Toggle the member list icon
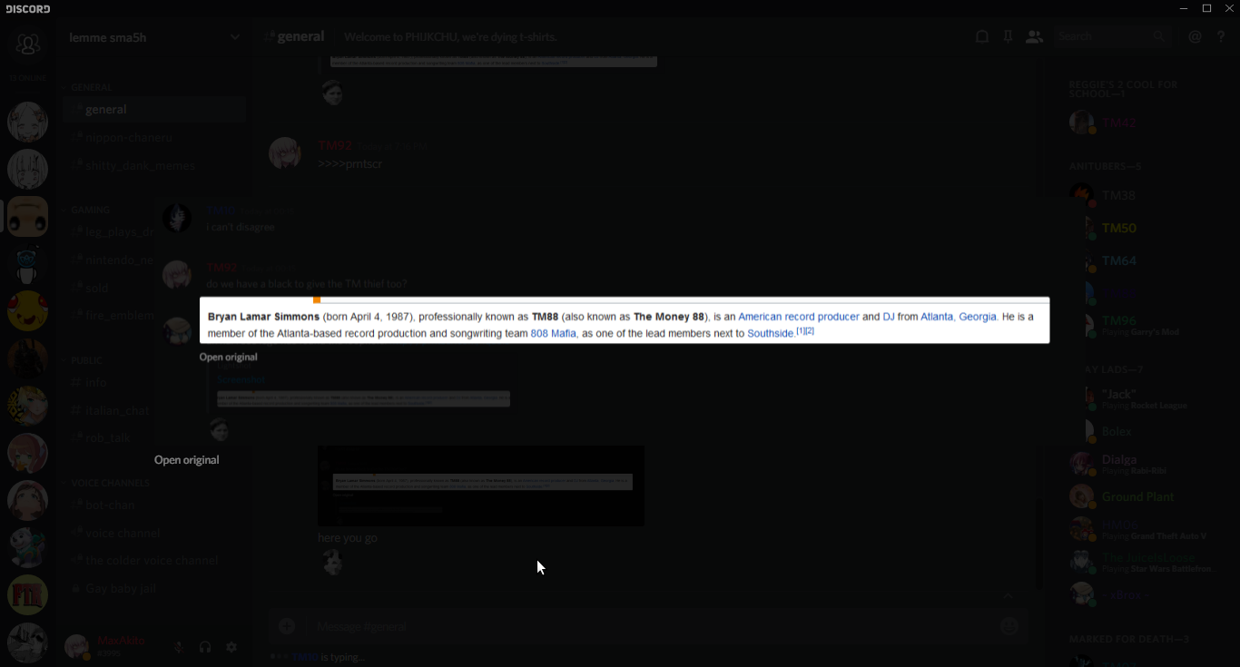 click(x=1034, y=37)
